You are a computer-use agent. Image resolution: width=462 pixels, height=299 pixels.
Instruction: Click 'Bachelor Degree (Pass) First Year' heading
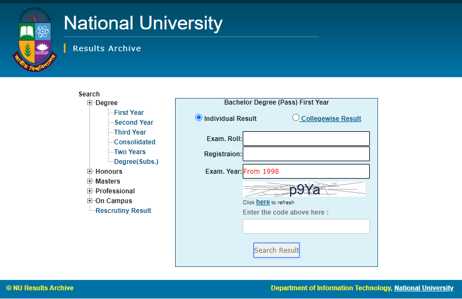click(x=277, y=102)
